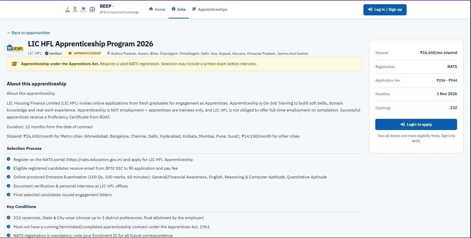Click the LIC HFL company logo
The height and width of the screenshot is (238, 471).
pos(15,48)
